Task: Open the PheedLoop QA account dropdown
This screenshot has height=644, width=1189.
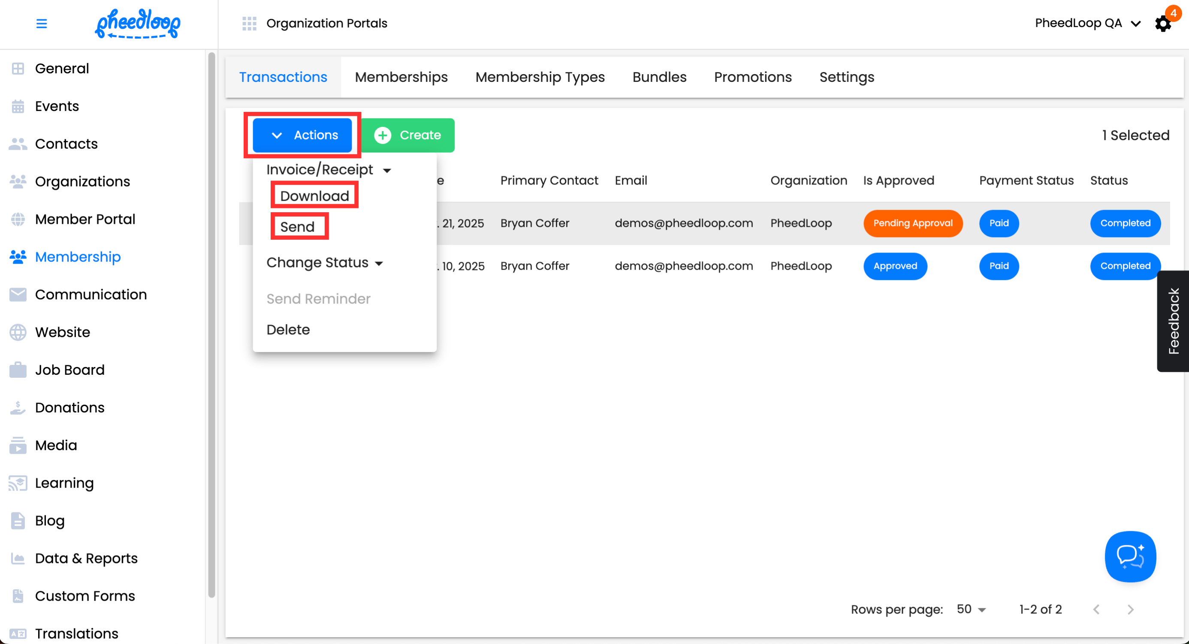Action: (x=1087, y=24)
